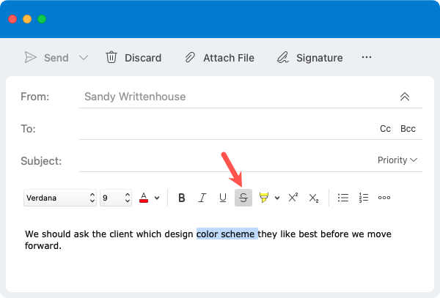Open the font color dropdown arrow
The image size is (440, 298).
point(157,198)
